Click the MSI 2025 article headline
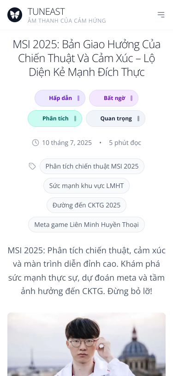 pyautogui.click(x=87, y=58)
